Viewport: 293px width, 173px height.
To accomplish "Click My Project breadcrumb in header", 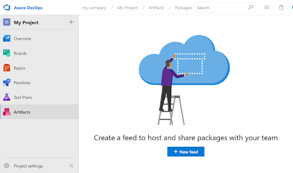I will (x=127, y=8).
